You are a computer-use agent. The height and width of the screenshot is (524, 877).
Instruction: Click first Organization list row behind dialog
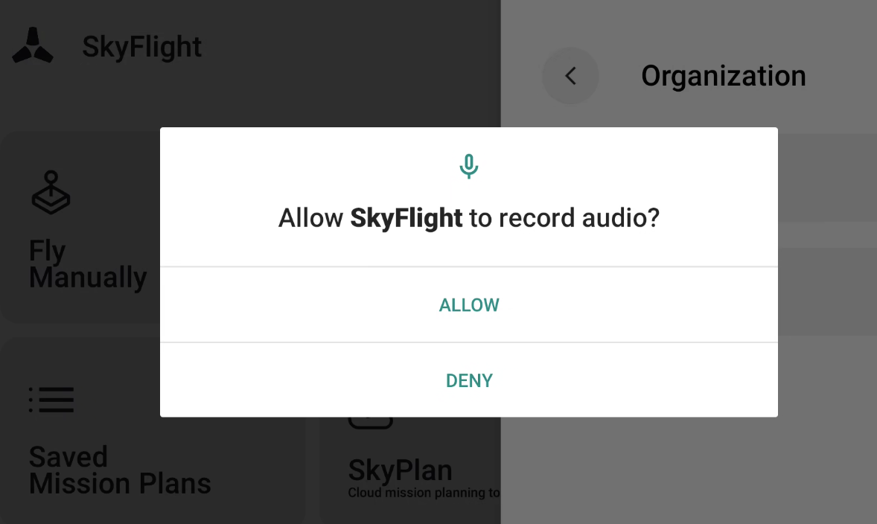[x=827, y=178]
